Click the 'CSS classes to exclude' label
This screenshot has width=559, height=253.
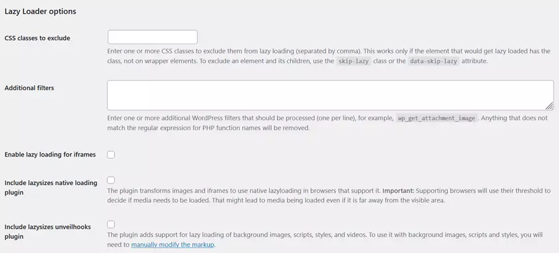click(x=37, y=38)
